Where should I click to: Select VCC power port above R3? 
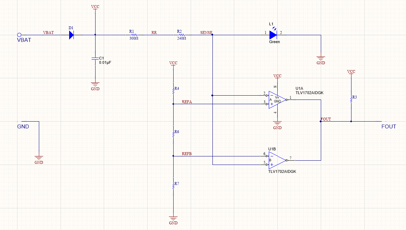351,73
